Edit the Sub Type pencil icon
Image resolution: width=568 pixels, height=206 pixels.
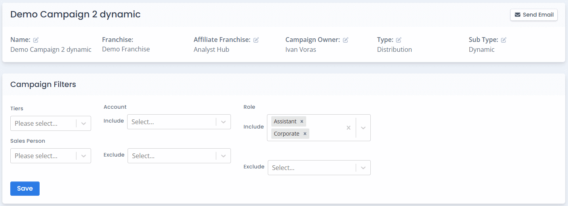[x=504, y=40]
